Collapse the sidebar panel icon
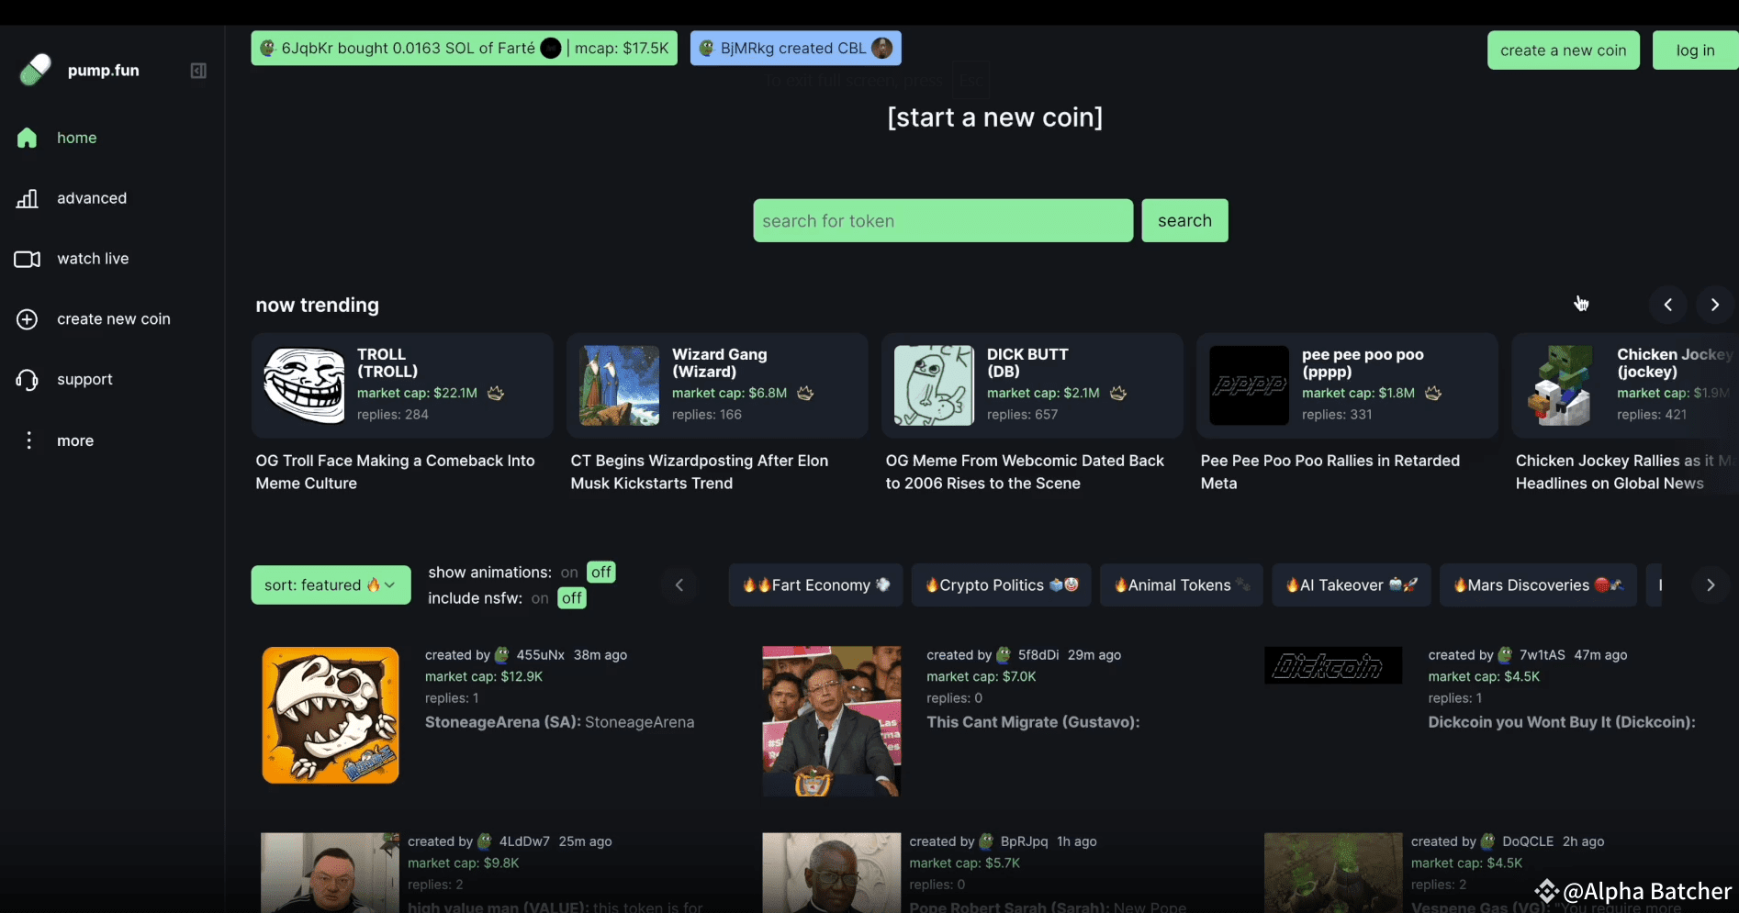 198,71
